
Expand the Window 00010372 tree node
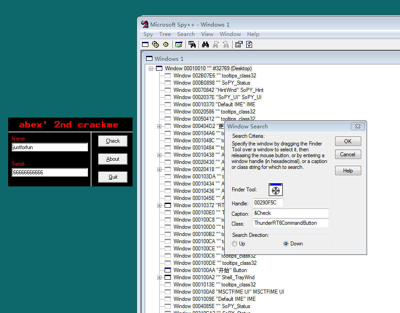[x=160, y=205]
